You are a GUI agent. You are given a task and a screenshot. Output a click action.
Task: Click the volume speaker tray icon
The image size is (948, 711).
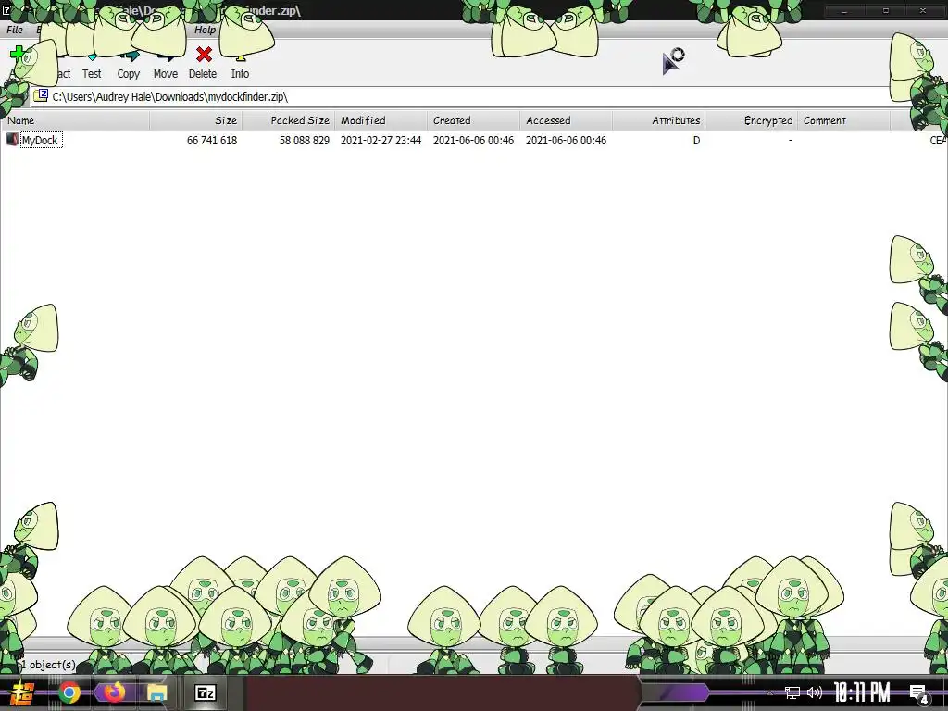(815, 692)
